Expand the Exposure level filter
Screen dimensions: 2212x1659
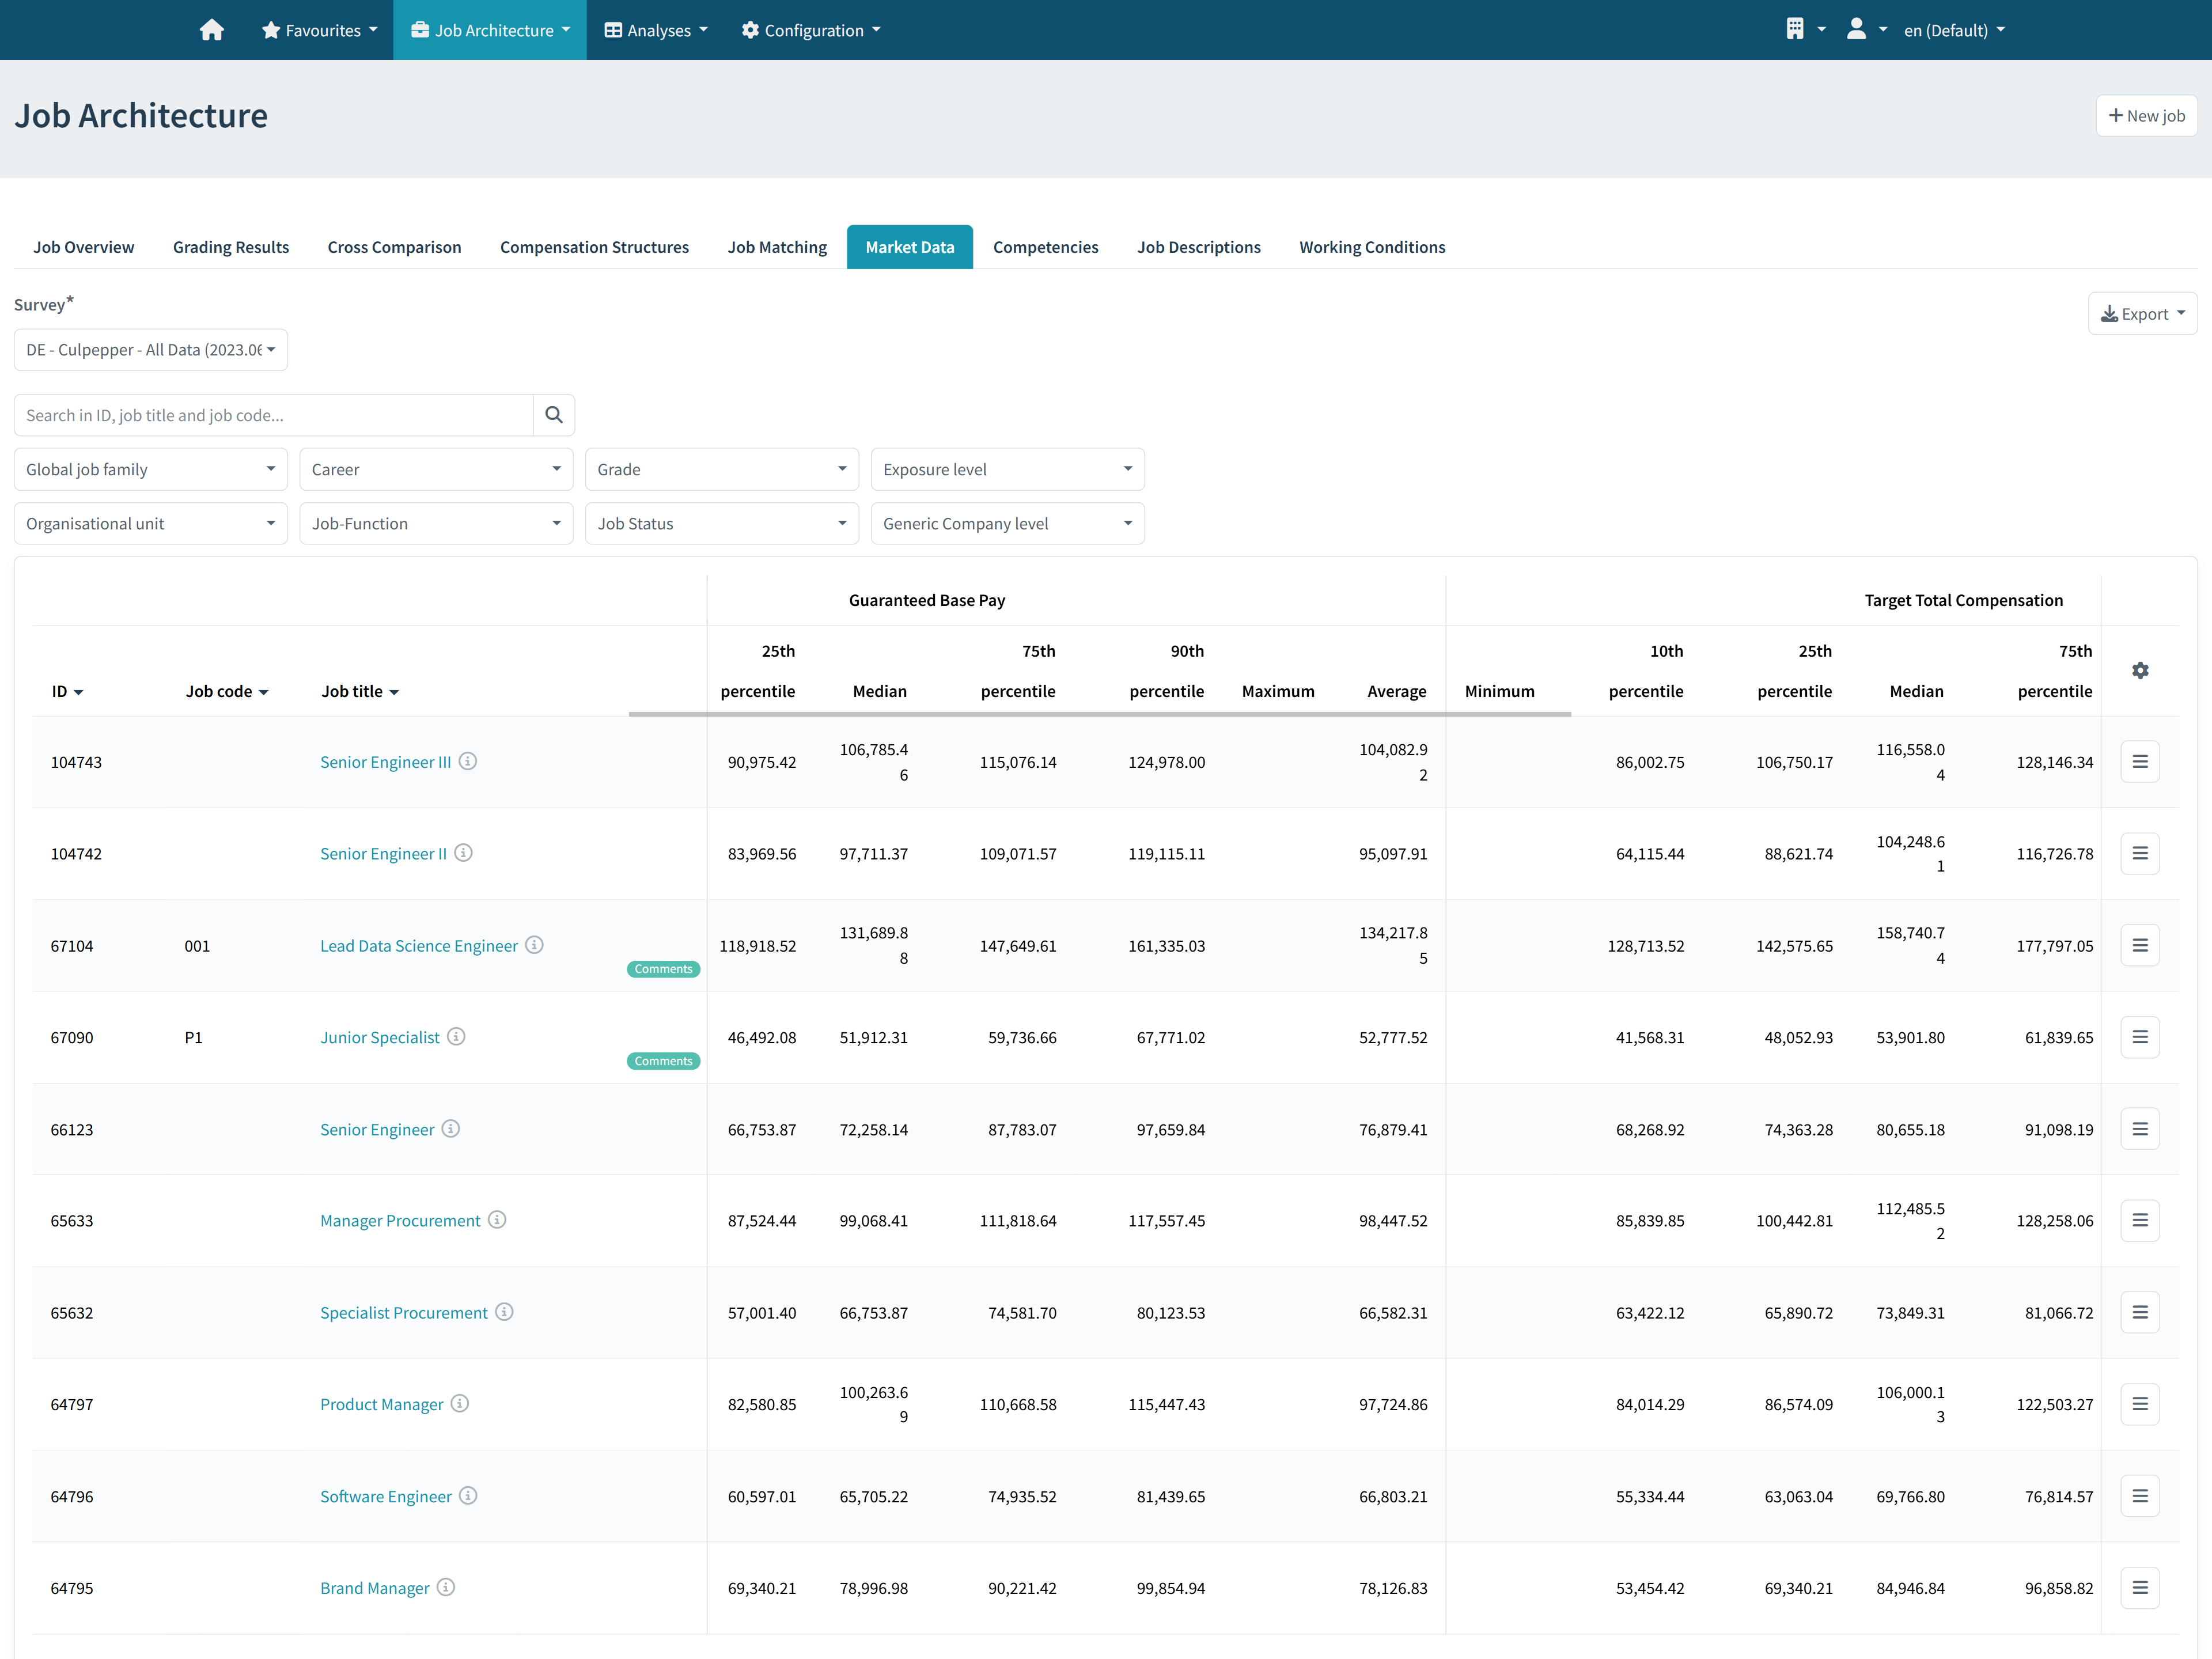[1008, 470]
